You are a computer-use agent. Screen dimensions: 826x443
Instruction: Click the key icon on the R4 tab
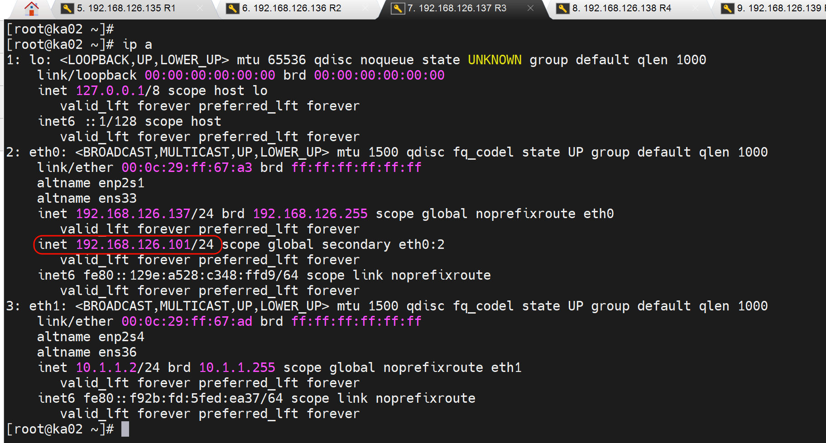pos(562,8)
